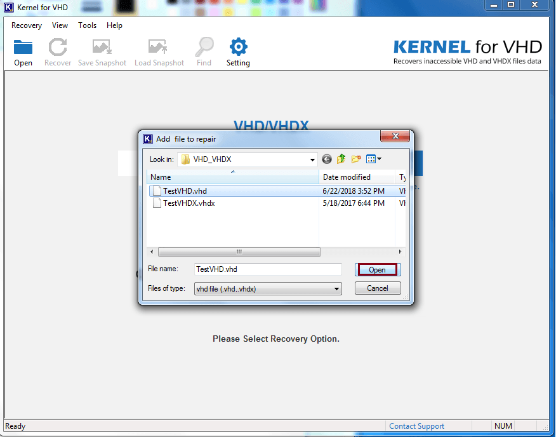
Task: Follow the Contact Support link
Action: [416, 426]
